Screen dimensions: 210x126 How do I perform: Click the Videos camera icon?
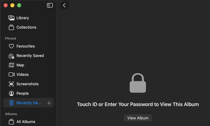click(x=11, y=74)
